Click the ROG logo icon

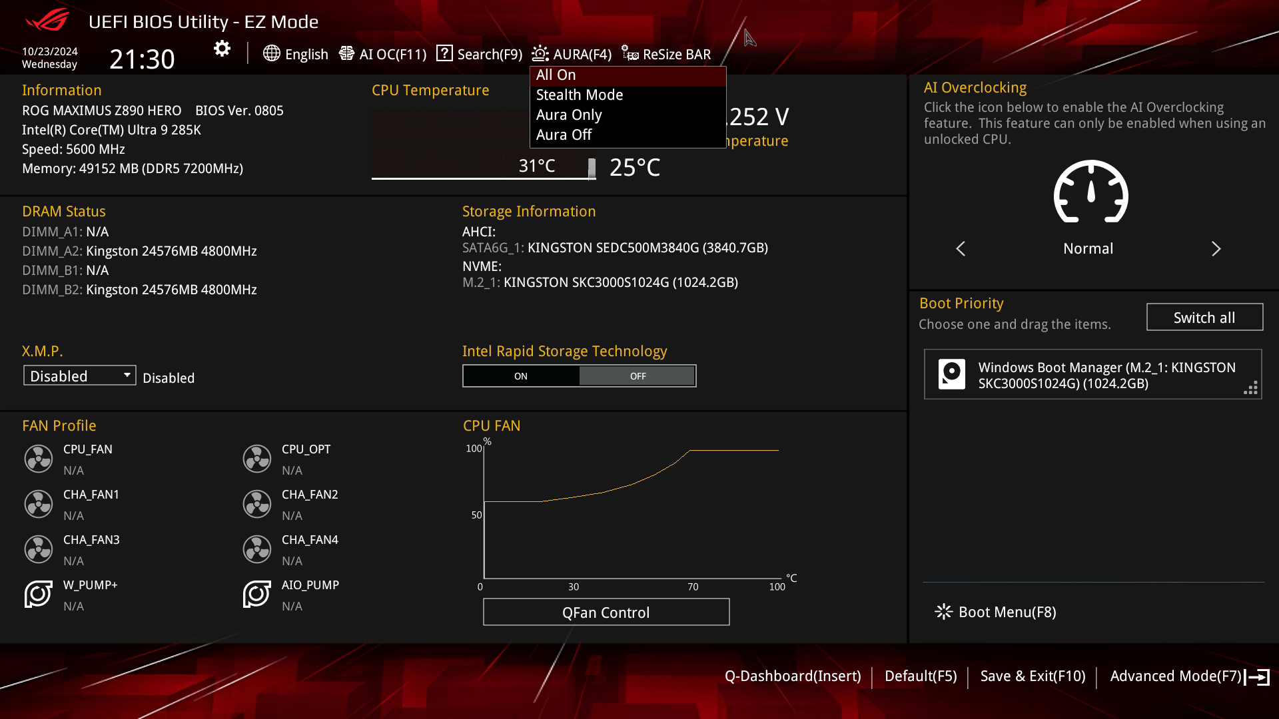pos(47,20)
